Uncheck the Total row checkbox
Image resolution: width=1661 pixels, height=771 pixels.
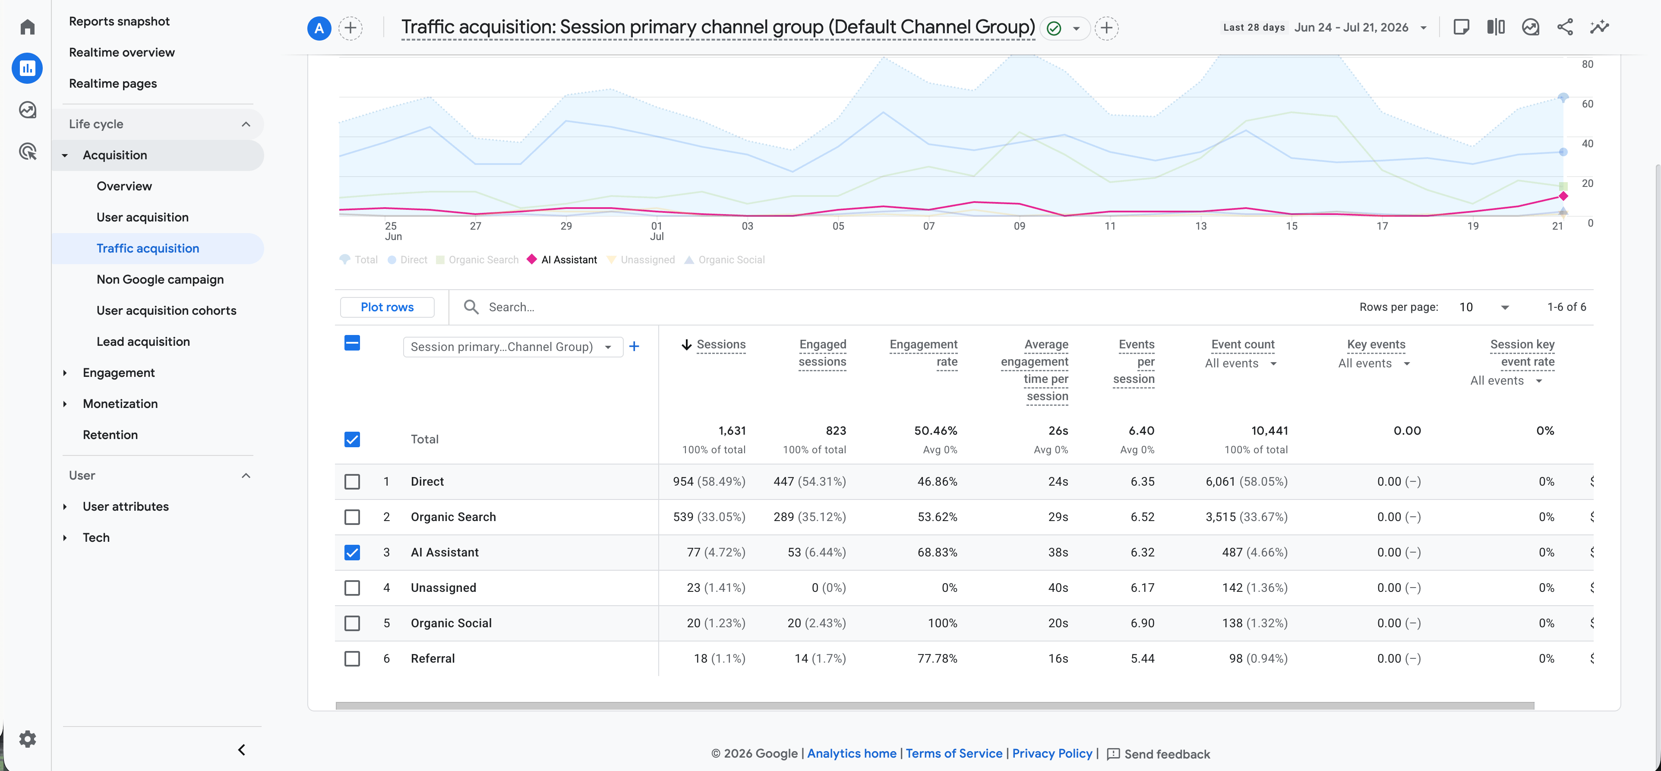pyautogui.click(x=352, y=439)
